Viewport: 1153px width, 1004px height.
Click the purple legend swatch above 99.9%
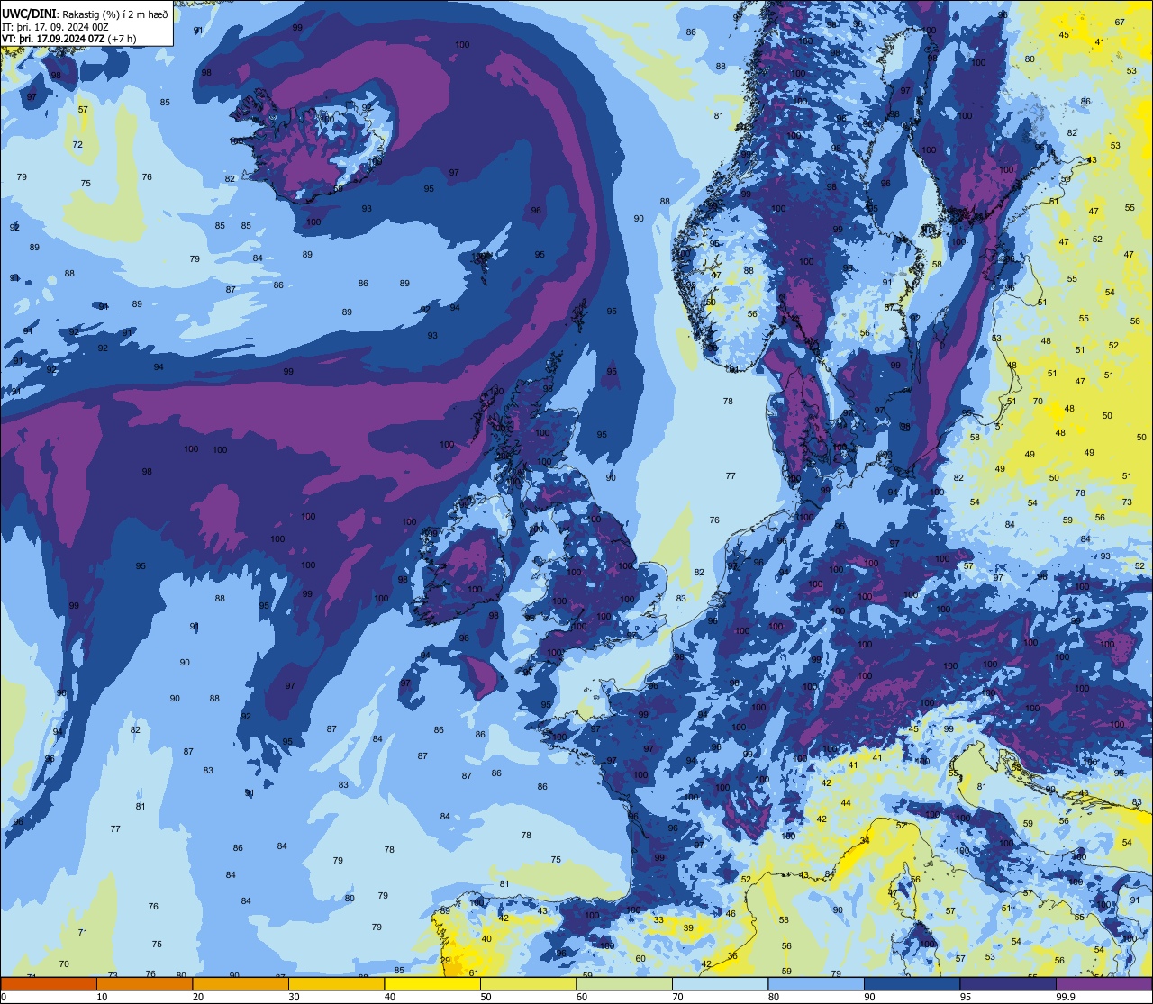[1103, 984]
